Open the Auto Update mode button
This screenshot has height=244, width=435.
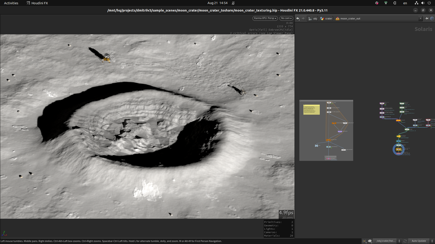[x=419, y=241]
